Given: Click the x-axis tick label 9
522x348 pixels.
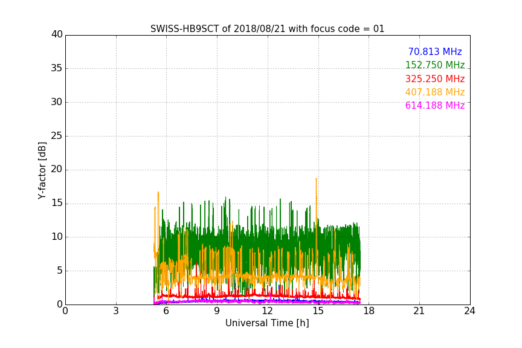Looking at the screenshot, I should [x=217, y=311].
